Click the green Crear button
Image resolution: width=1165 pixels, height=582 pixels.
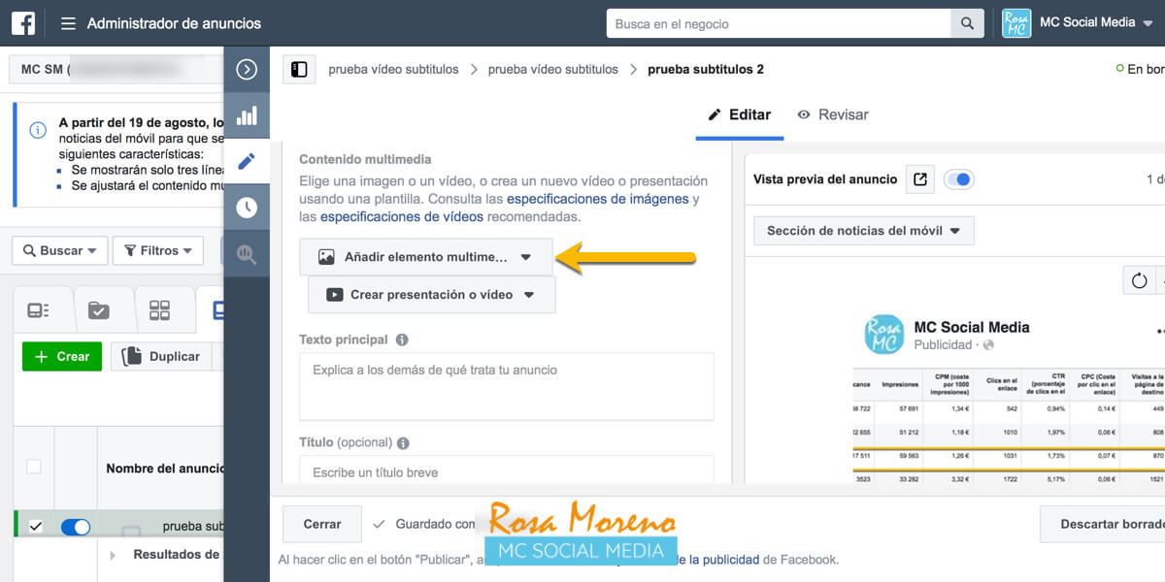pyautogui.click(x=62, y=356)
